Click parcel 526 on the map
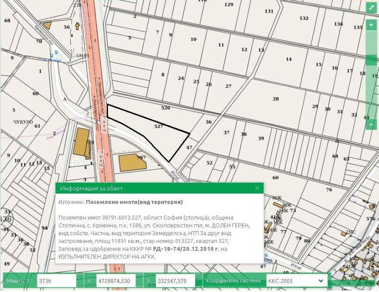The image size is (379, 292). tap(165, 108)
